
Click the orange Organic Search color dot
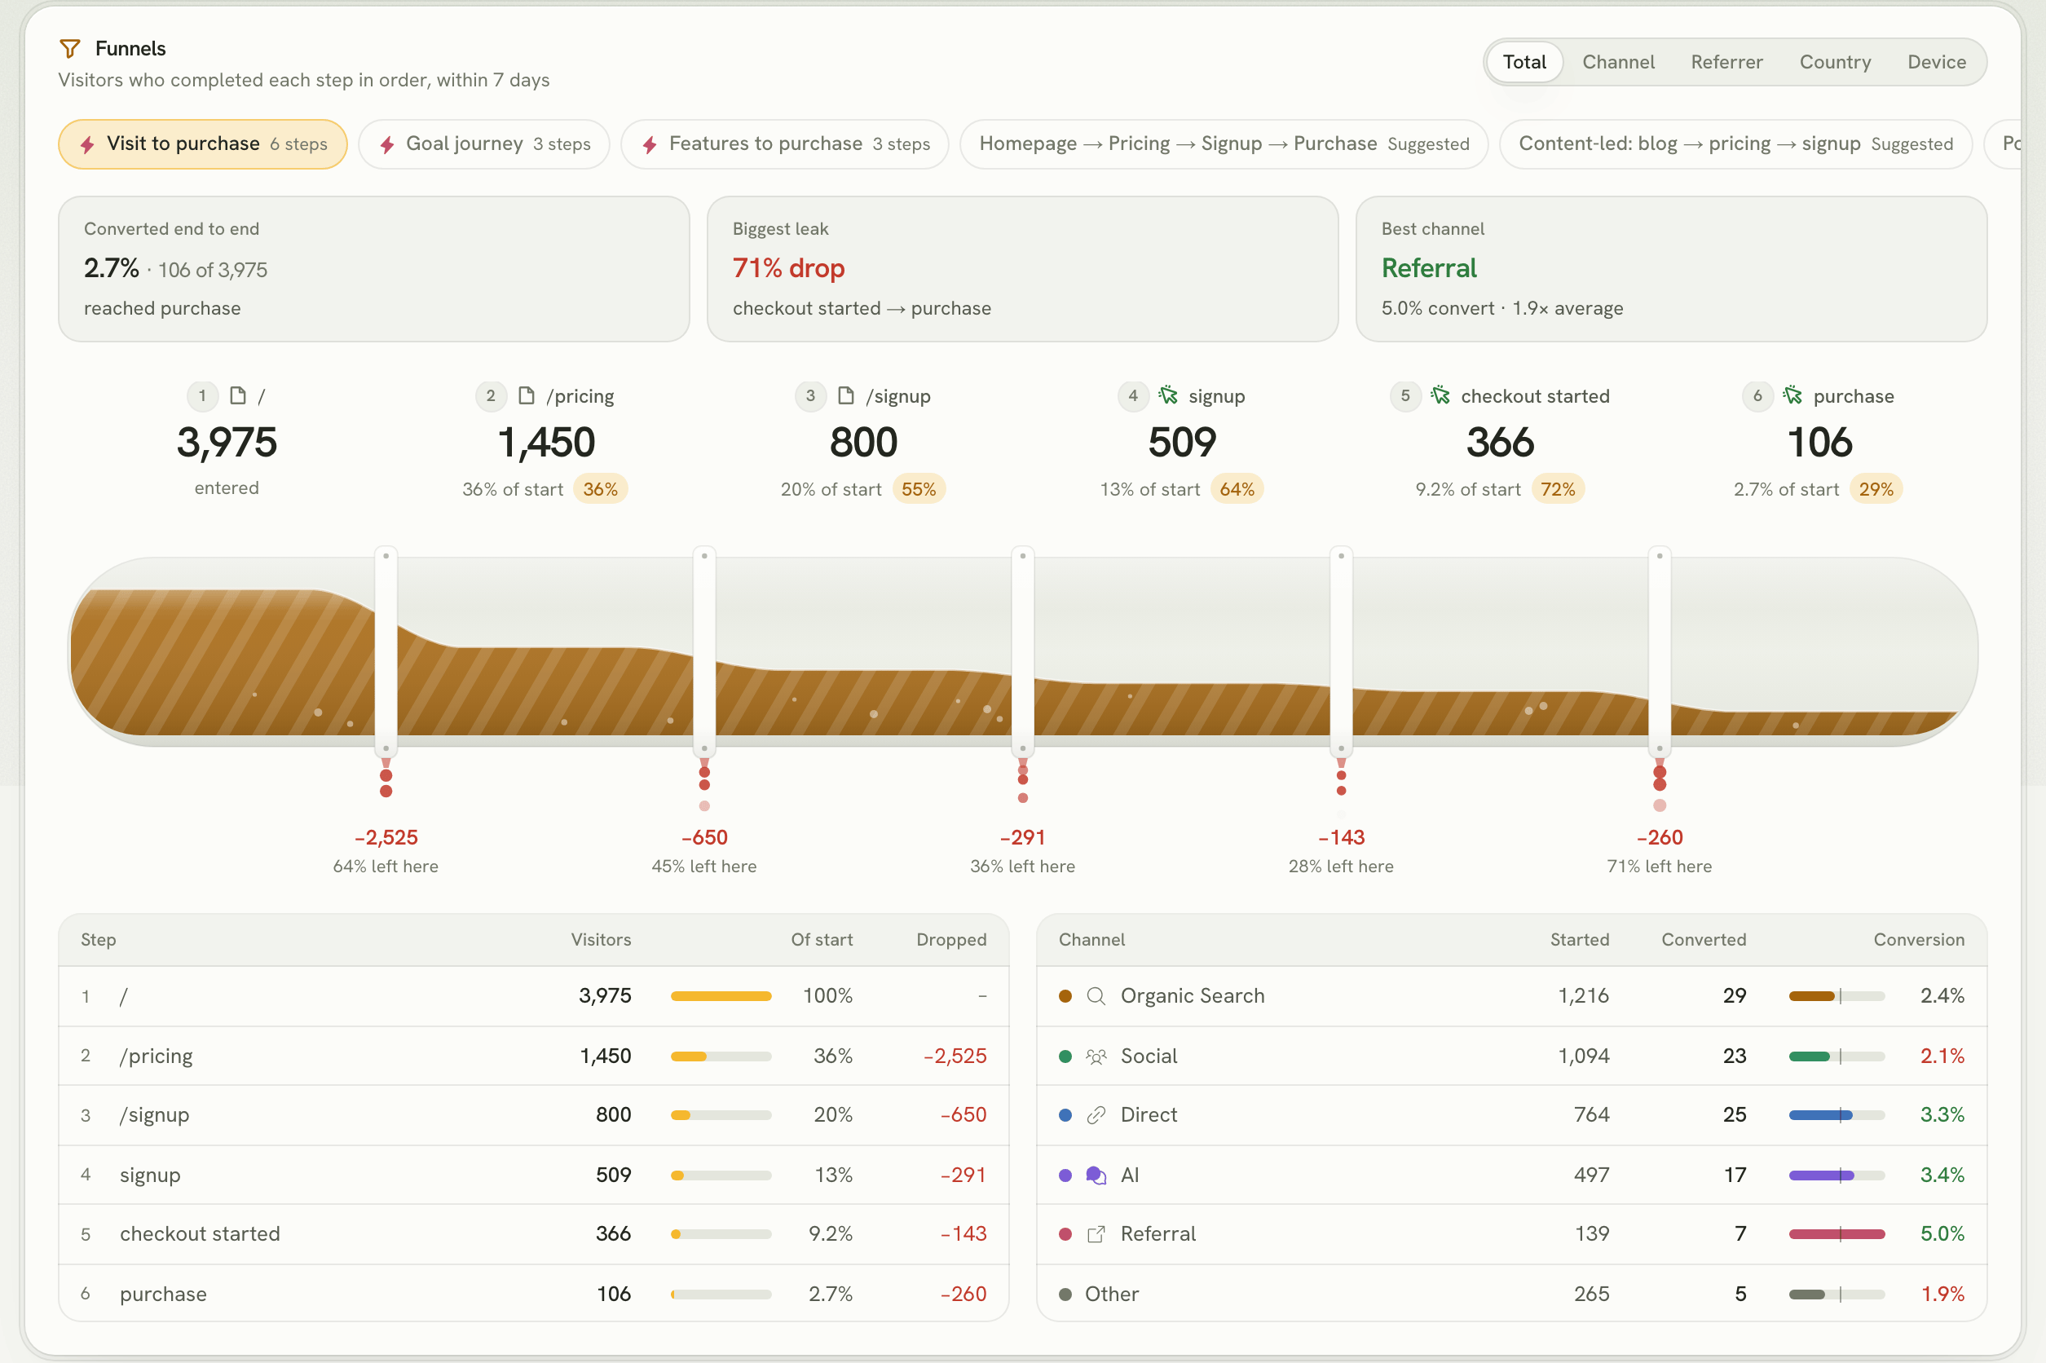1065,996
